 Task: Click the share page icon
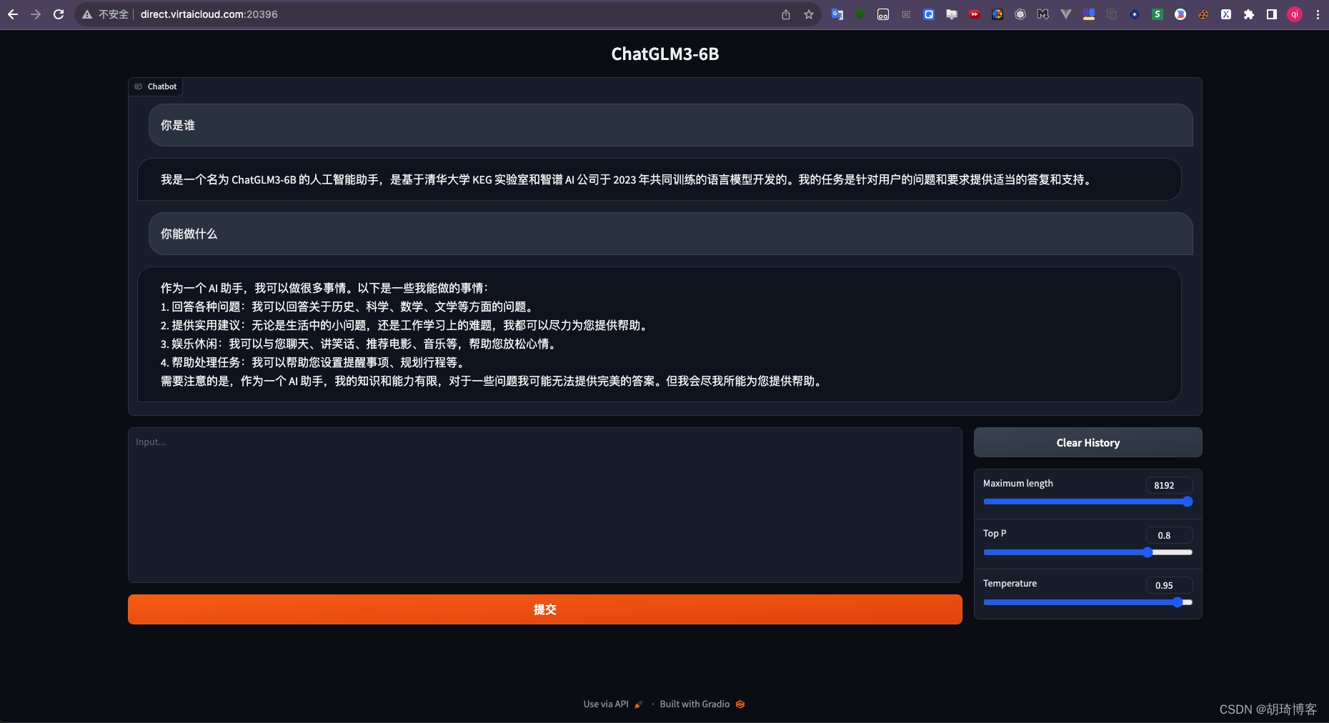click(786, 14)
